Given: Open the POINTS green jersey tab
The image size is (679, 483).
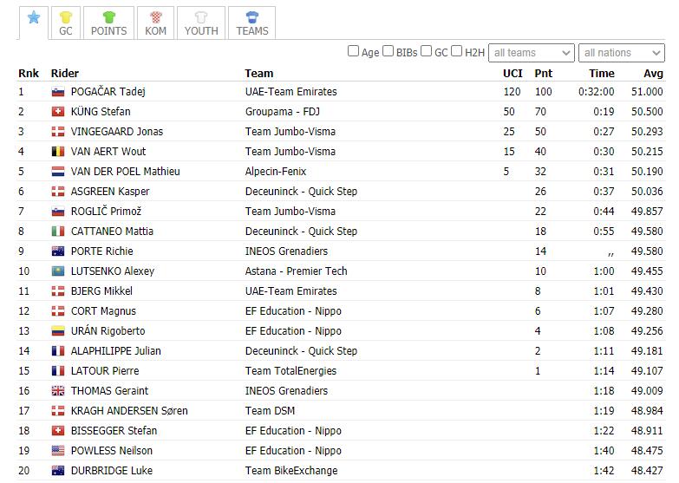Looking at the screenshot, I should coord(108,23).
